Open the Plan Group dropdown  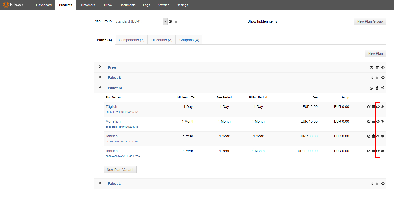point(140,21)
